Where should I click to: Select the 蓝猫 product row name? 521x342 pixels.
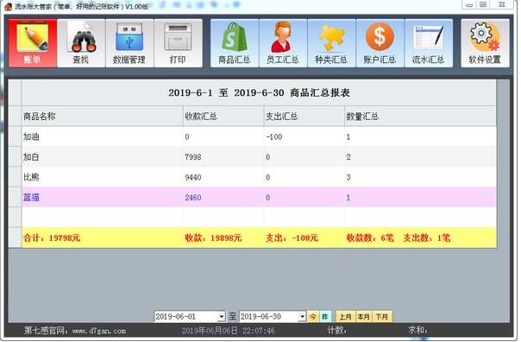point(31,197)
